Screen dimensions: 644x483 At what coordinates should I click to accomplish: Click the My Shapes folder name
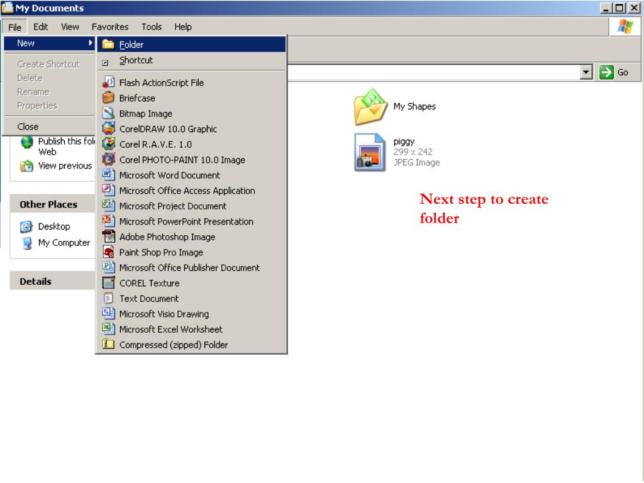coord(414,106)
